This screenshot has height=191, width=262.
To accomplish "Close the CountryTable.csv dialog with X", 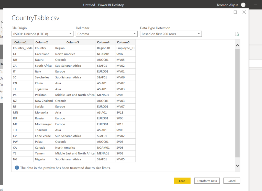I will (244, 12).
